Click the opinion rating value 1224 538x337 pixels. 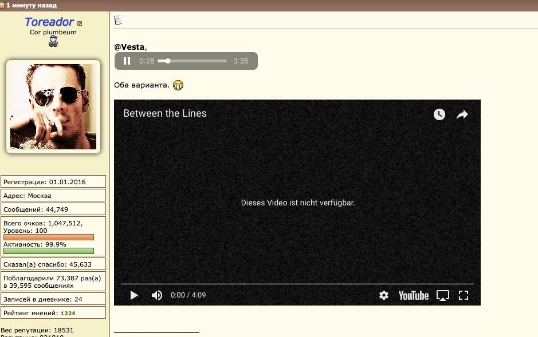coord(68,313)
